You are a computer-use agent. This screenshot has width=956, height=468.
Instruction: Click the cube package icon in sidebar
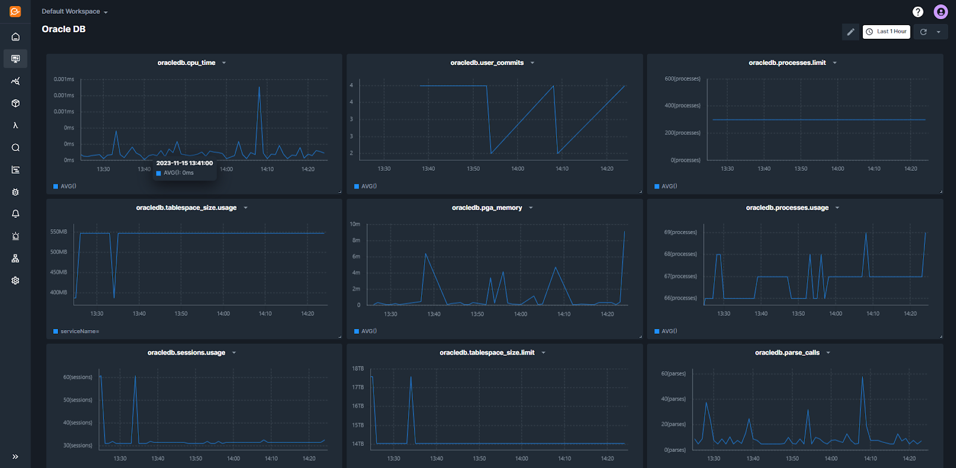[16, 103]
